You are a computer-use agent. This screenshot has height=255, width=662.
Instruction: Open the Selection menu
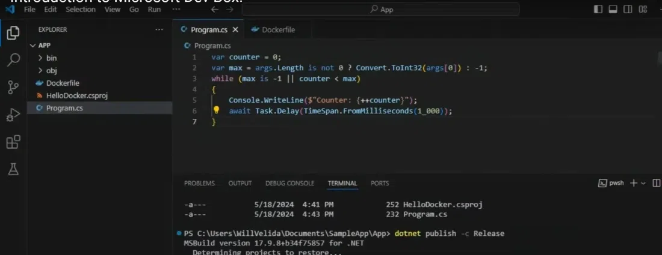(x=81, y=9)
